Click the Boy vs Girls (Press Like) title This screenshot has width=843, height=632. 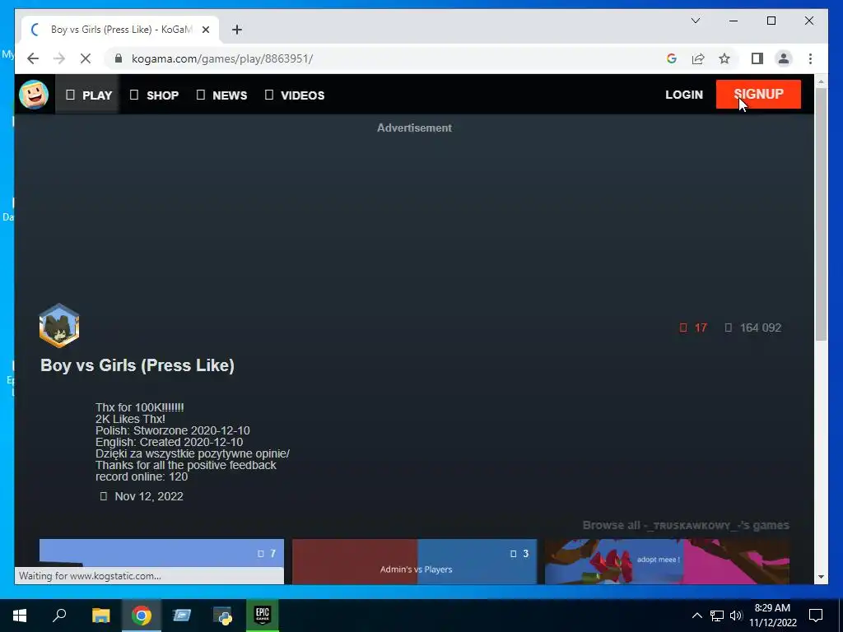137,365
